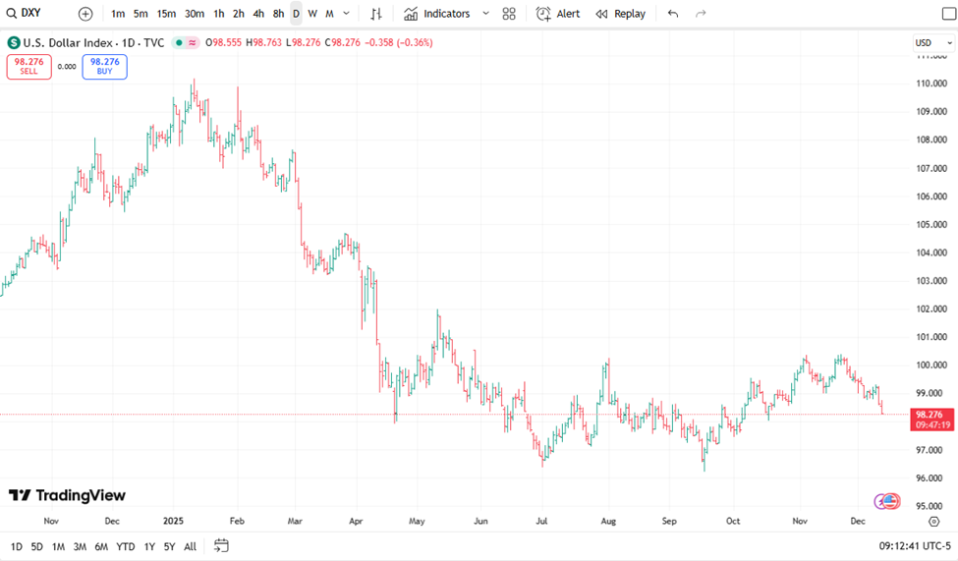Expand the time interval dropdown chevron
958x561 pixels.
pyautogui.click(x=346, y=14)
